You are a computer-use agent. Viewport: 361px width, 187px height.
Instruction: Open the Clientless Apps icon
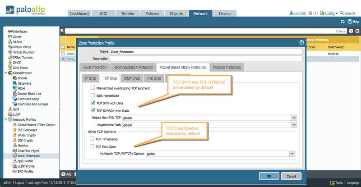click(15, 99)
